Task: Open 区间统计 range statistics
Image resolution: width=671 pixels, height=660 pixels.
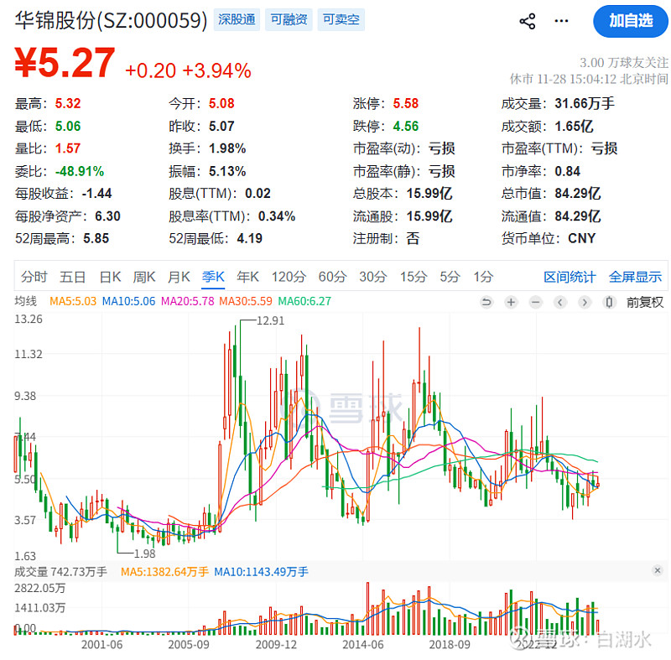Action: coord(570,277)
